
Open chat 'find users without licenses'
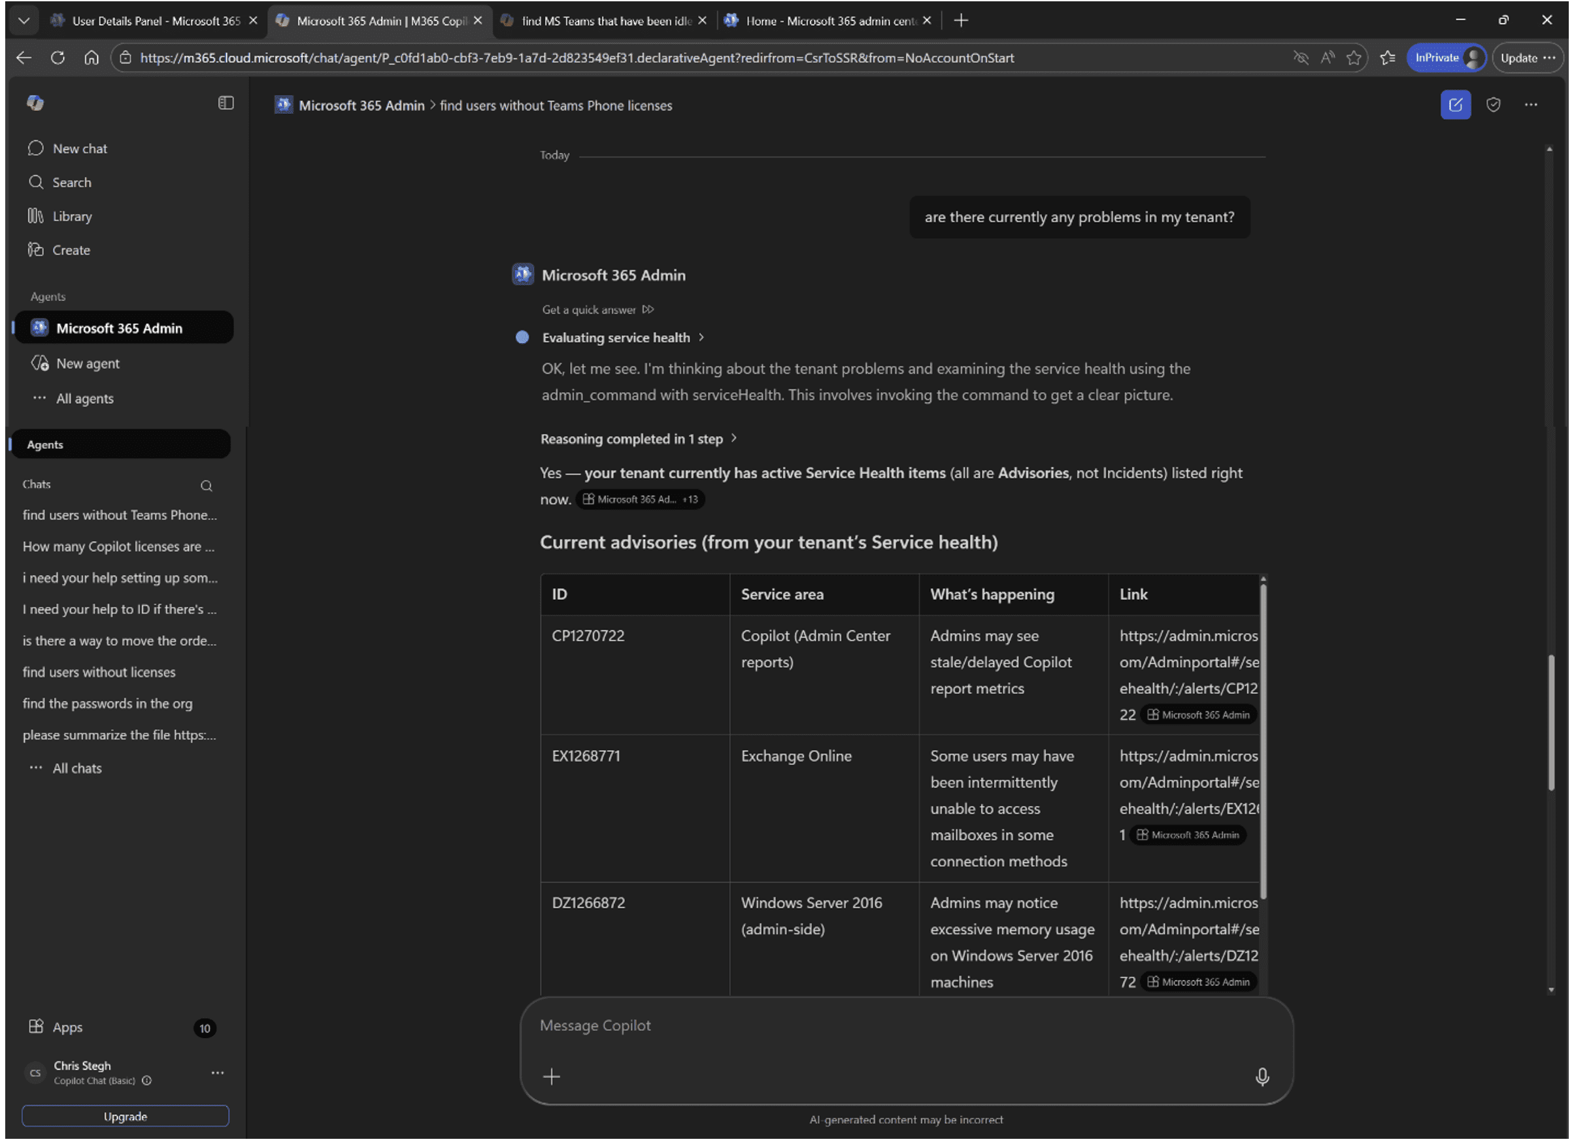99,672
